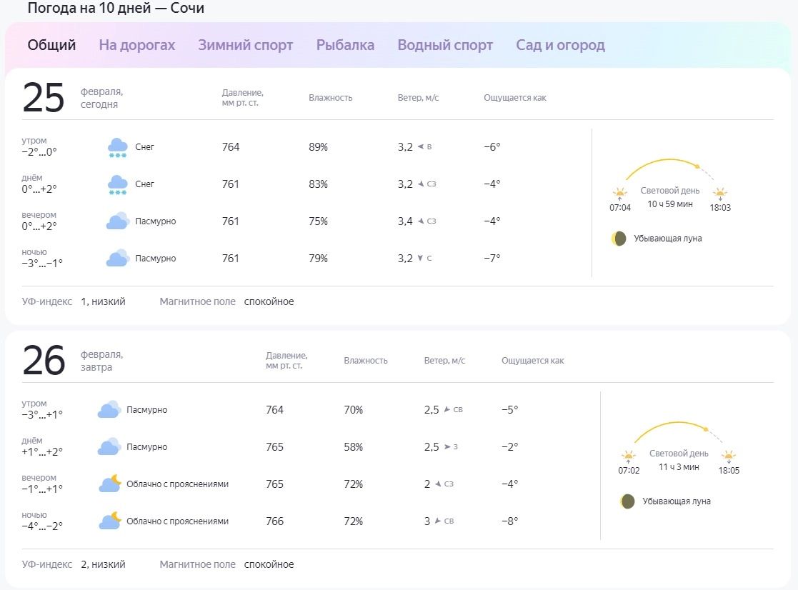
Task: Click the sunset icon above 18:05
Action: pyautogui.click(x=729, y=456)
